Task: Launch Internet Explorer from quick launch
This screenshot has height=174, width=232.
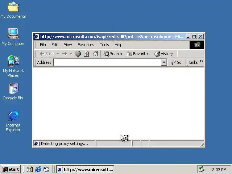Action: [38, 169]
